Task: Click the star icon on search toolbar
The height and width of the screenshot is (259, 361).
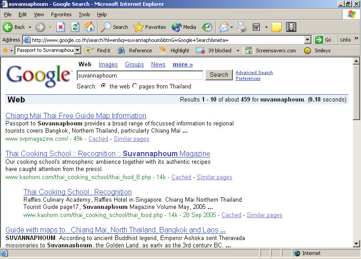Action: (5, 50)
